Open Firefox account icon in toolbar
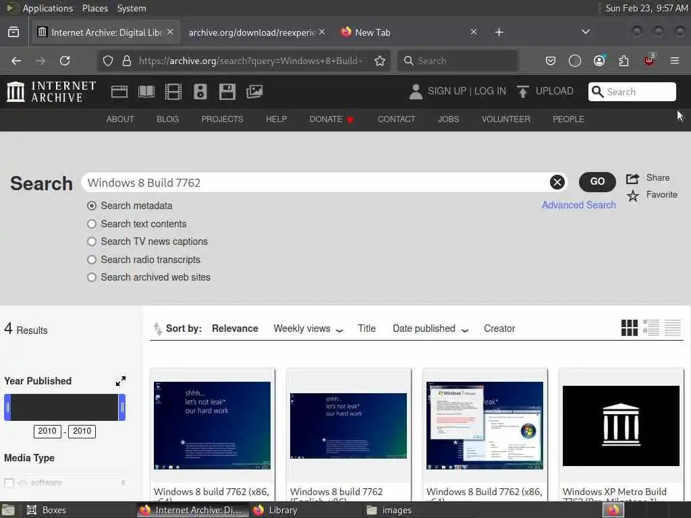Image resolution: width=691 pixels, height=518 pixels. (599, 61)
